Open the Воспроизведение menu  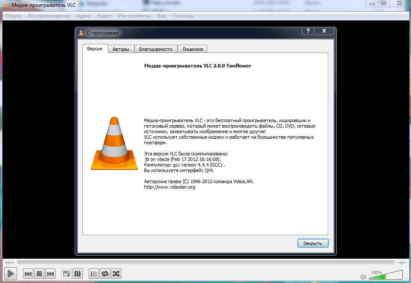click(49, 16)
